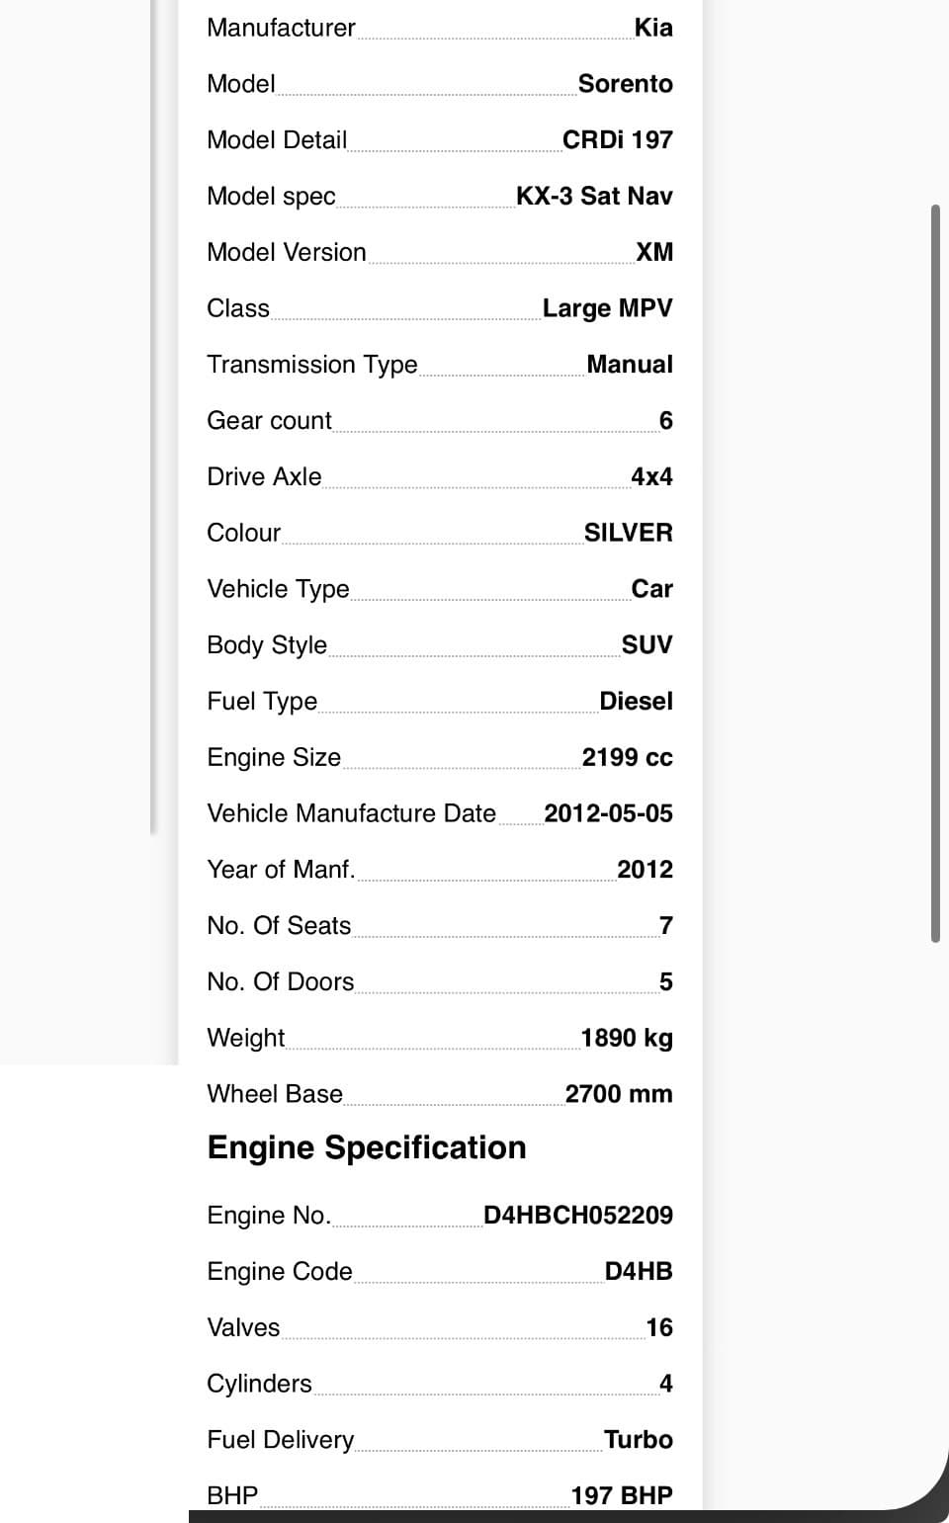Select the Colour SILVER value
The height and width of the screenshot is (1523, 949).
628,533
